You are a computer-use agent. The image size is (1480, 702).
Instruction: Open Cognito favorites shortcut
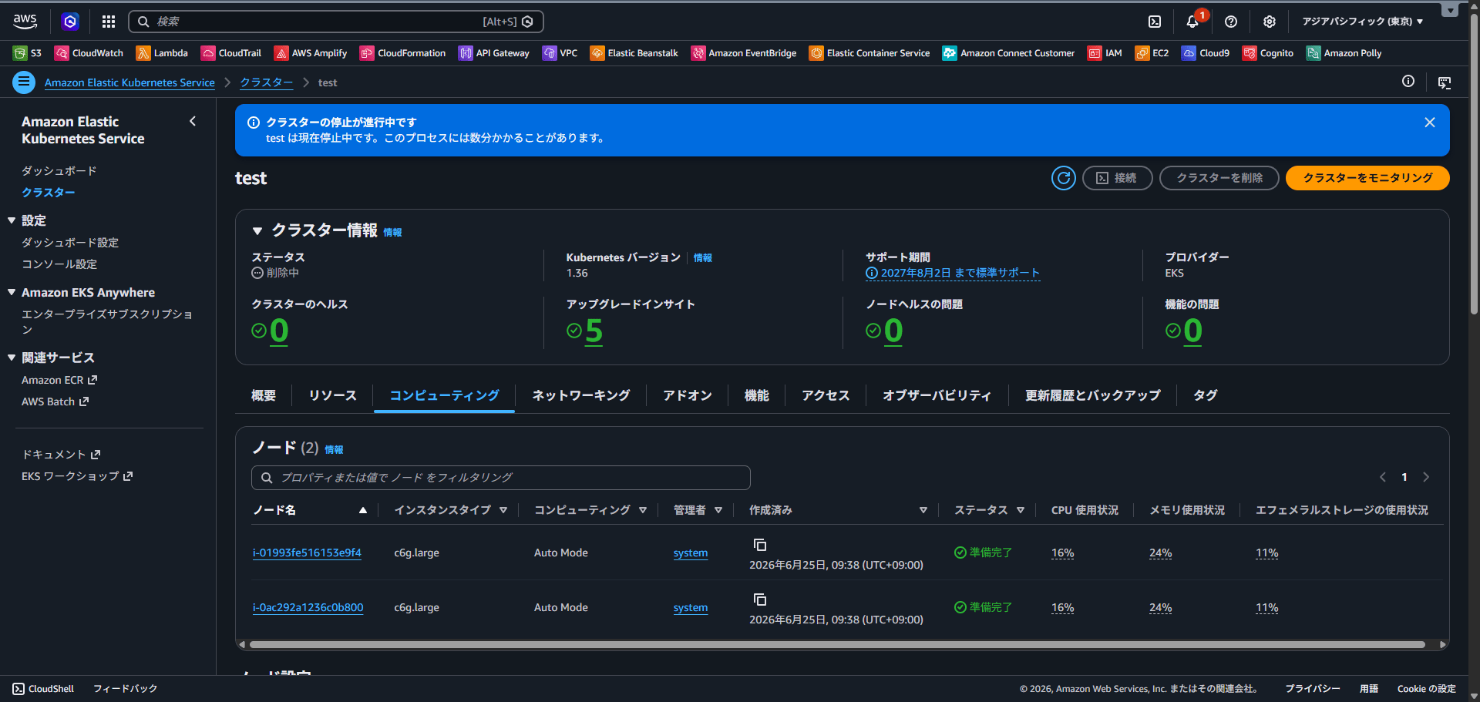click(x=1268, y=53)
